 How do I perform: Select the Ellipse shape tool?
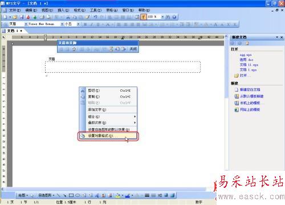pyautogui.click(x=78, y=195)
